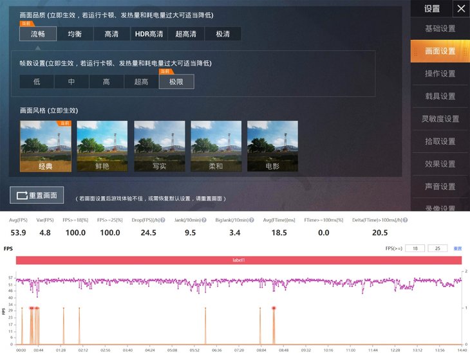This screenshot has height=353, width=470.
Task: Open 灵敏度设置 tab
Action: tap(440, 119)
